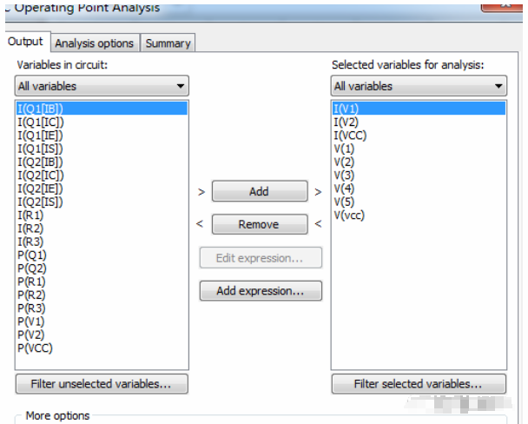The height and width of the screenshot is (424, 528).
Task: Choose V(3) in the selected variables list
Action: 344,175
